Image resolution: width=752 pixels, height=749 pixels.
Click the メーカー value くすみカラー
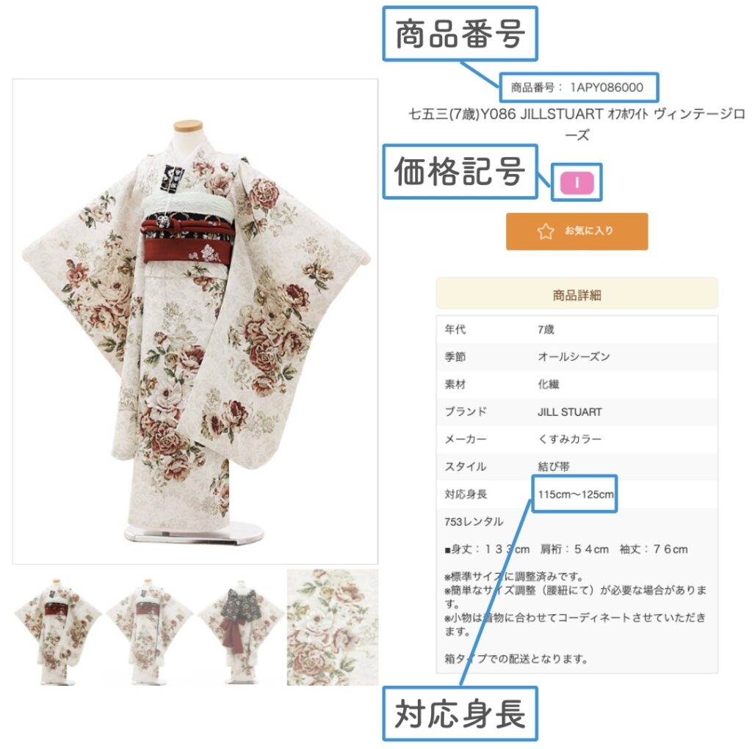coord(569,439)
